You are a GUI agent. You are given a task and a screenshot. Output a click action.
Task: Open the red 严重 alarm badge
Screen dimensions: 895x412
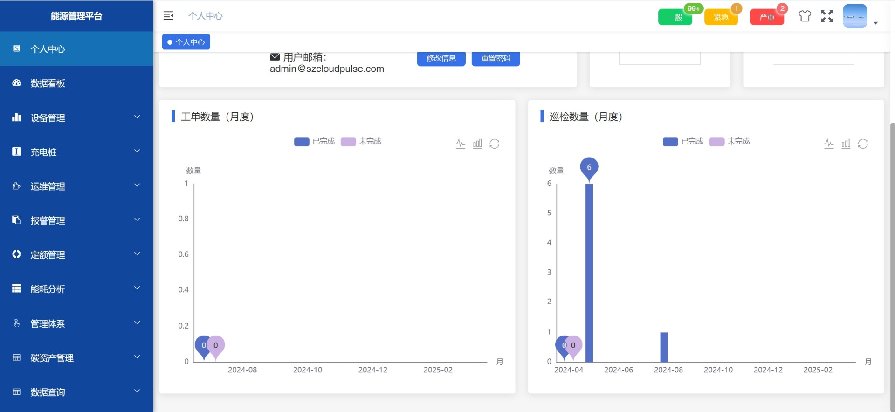pyautogui.click(x=767, y=17)
